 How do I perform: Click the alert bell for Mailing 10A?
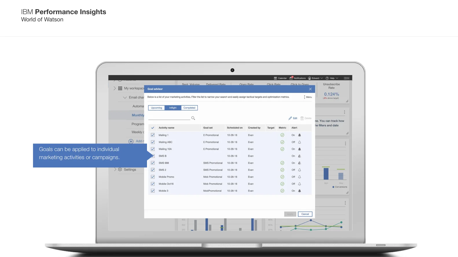tap(299, 149)
